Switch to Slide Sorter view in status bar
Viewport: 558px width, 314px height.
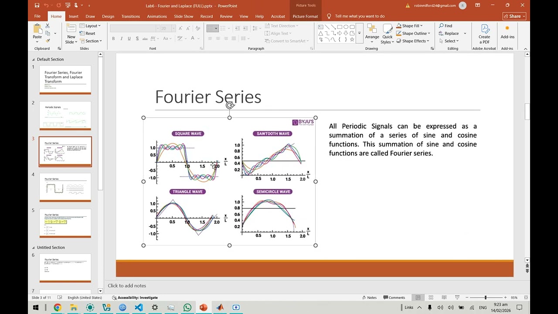(431, 297)
